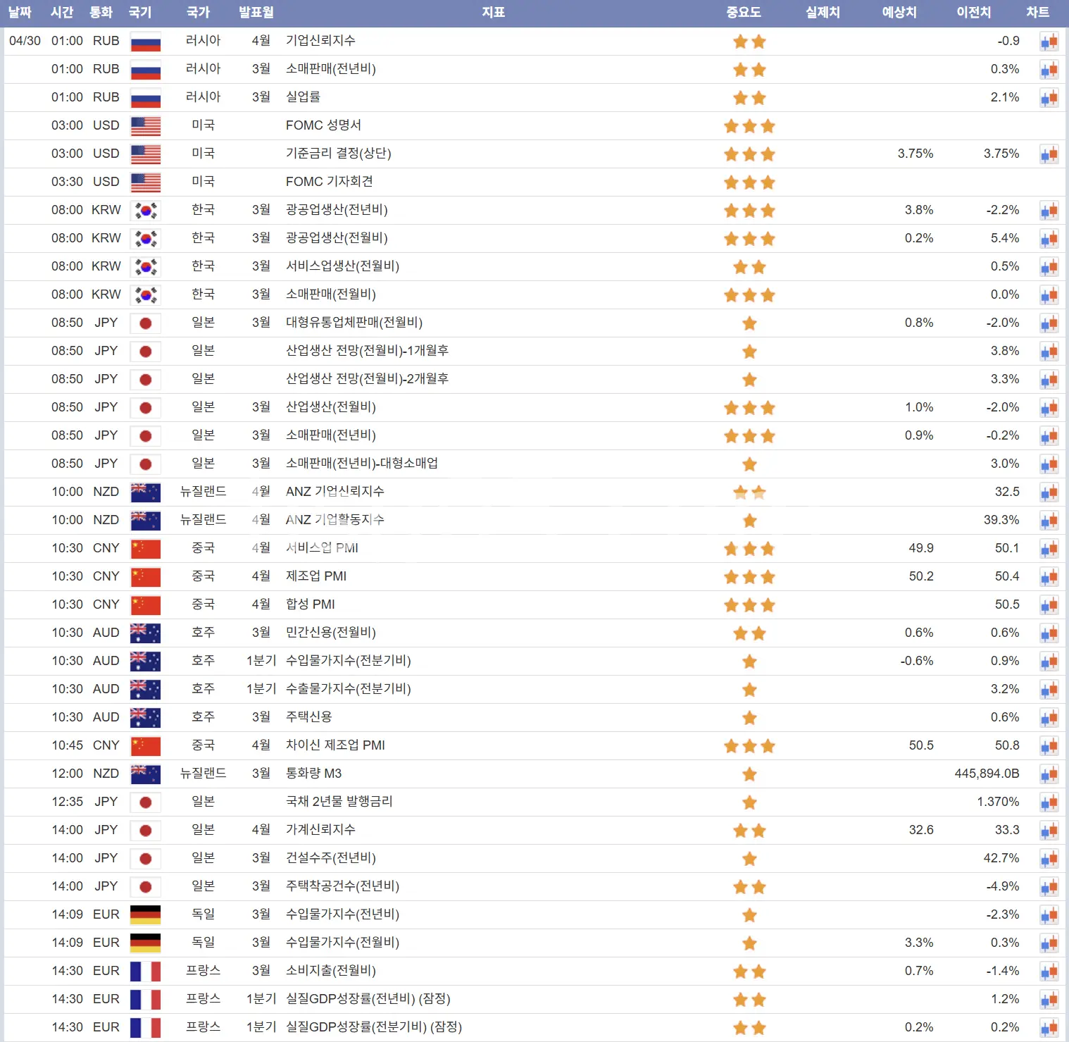1069x1042 pixels.
Task: View chart for 프랑스 소비지출(전월비)
Action: tap(1049, 972)
